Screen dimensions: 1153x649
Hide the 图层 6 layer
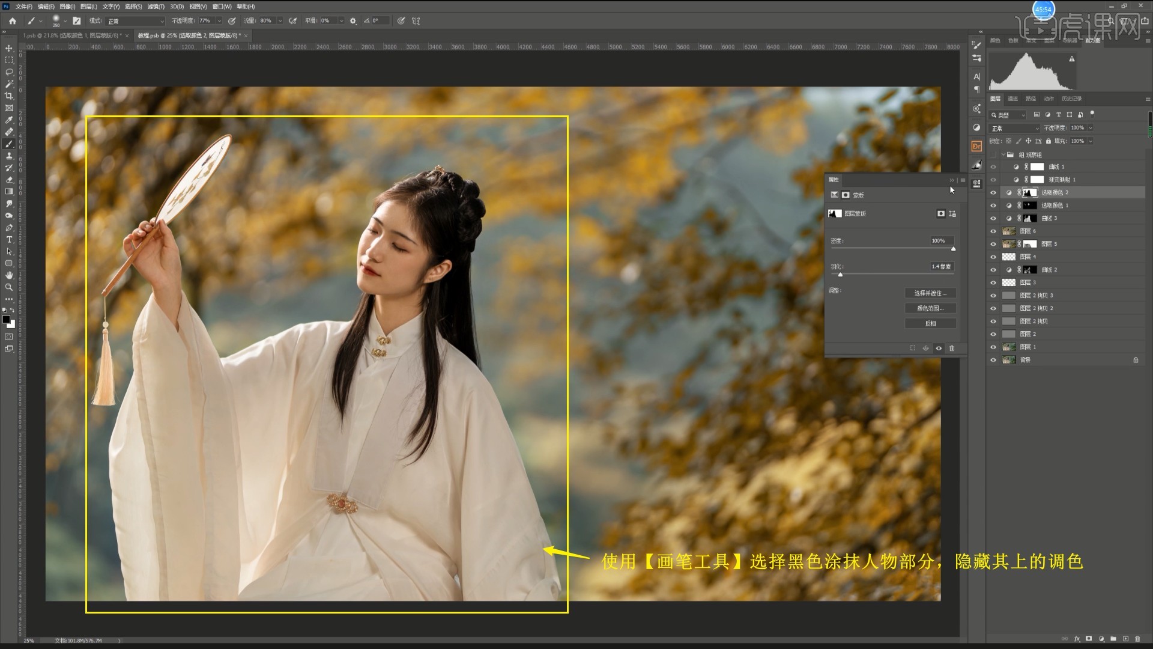pos(993,231)
